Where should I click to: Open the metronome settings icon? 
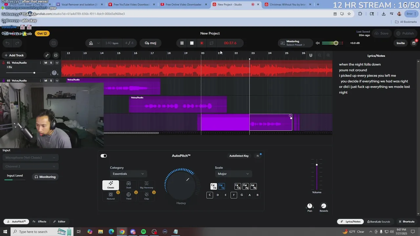91,43
